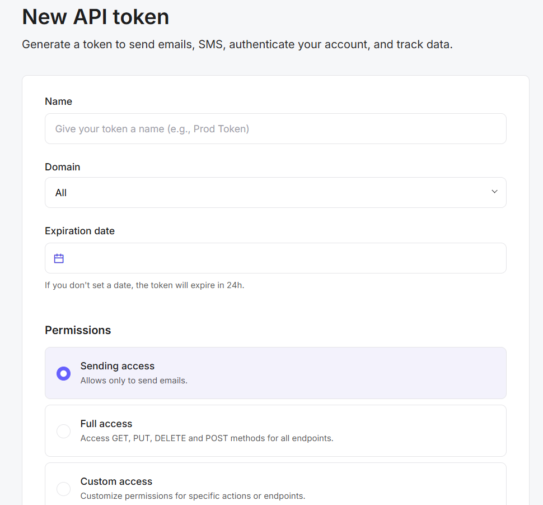
Task: Click the "New API token" page heading
Action: (x=95, y=17)
